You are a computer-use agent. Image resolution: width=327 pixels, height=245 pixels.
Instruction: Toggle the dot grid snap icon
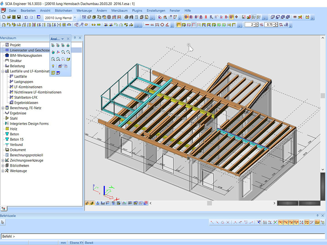tap(264, 222)
